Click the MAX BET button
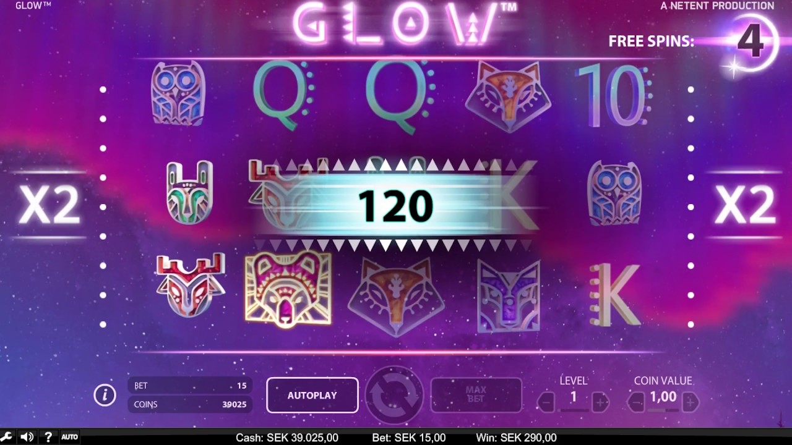The height and width of the screenshot is (445, 792). [x=476, y=394]
